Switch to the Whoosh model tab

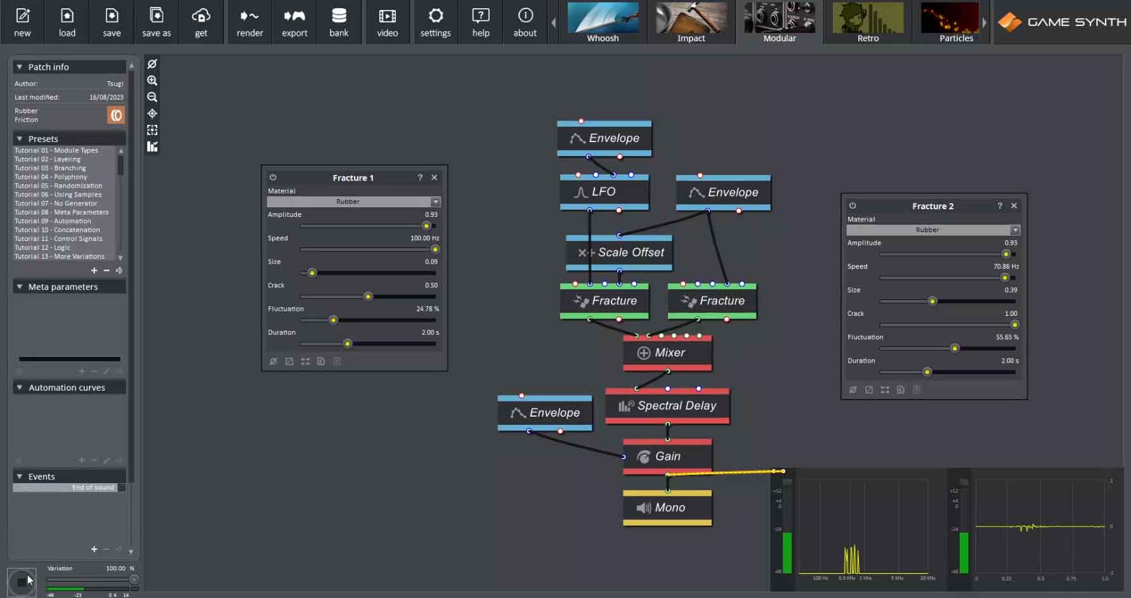[602, 22]
